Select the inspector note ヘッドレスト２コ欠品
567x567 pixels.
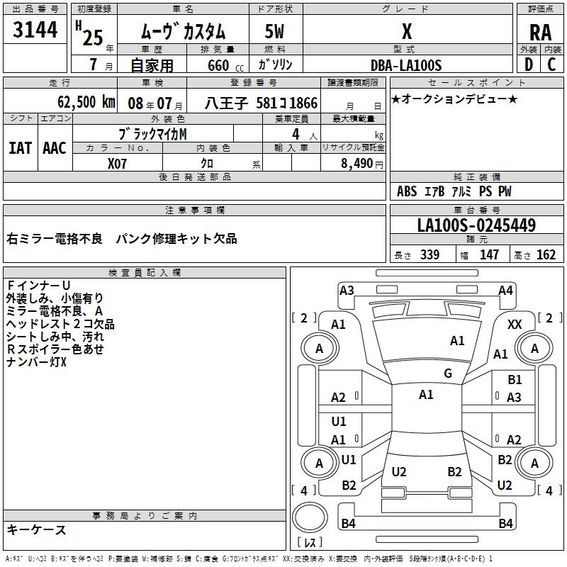(x=60, y=324)
